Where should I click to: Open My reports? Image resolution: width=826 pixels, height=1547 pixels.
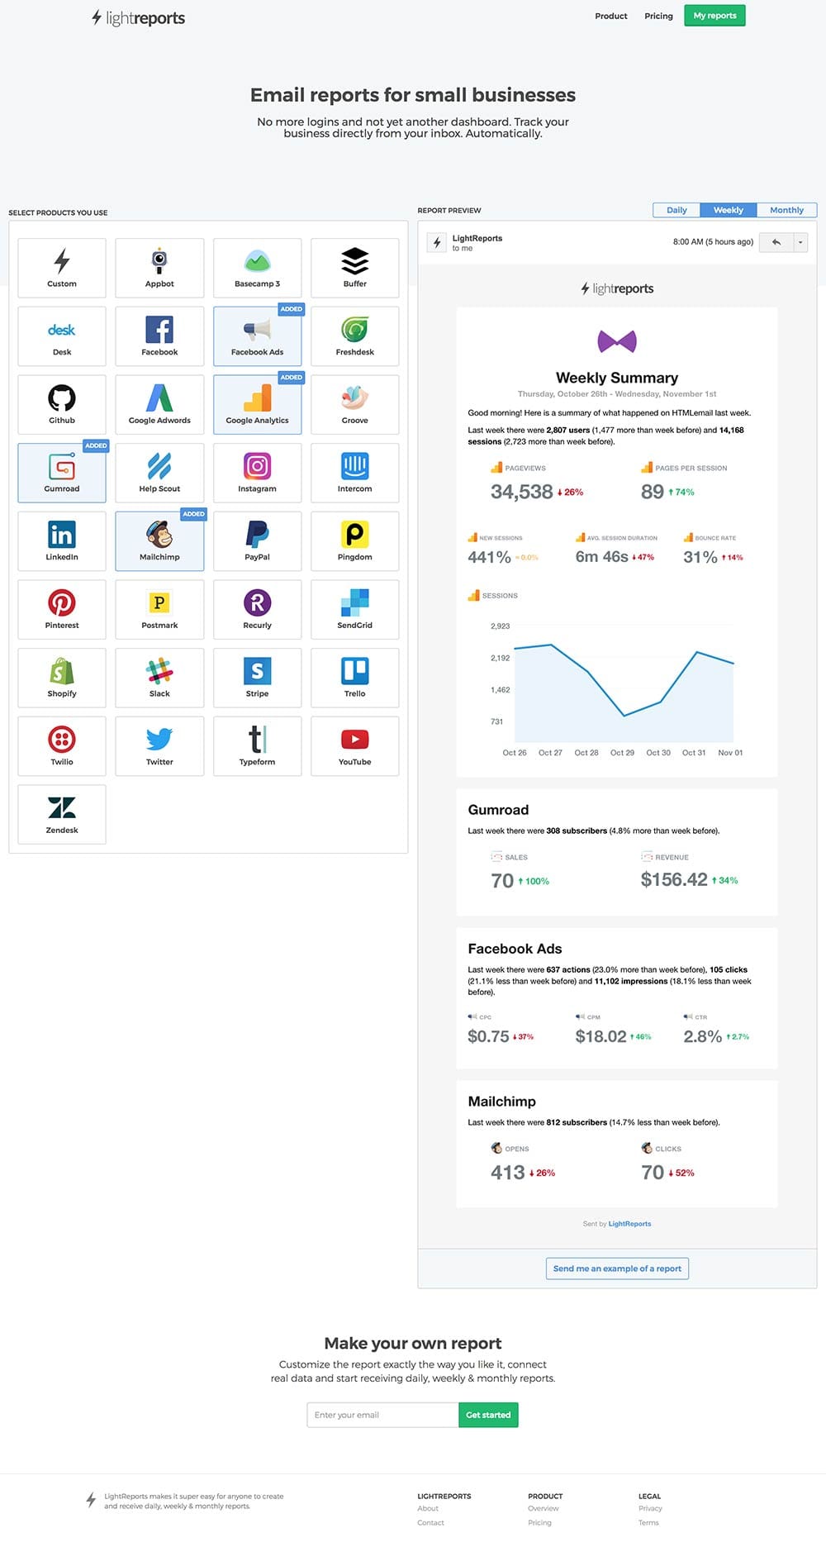click(x=714, y=16)
